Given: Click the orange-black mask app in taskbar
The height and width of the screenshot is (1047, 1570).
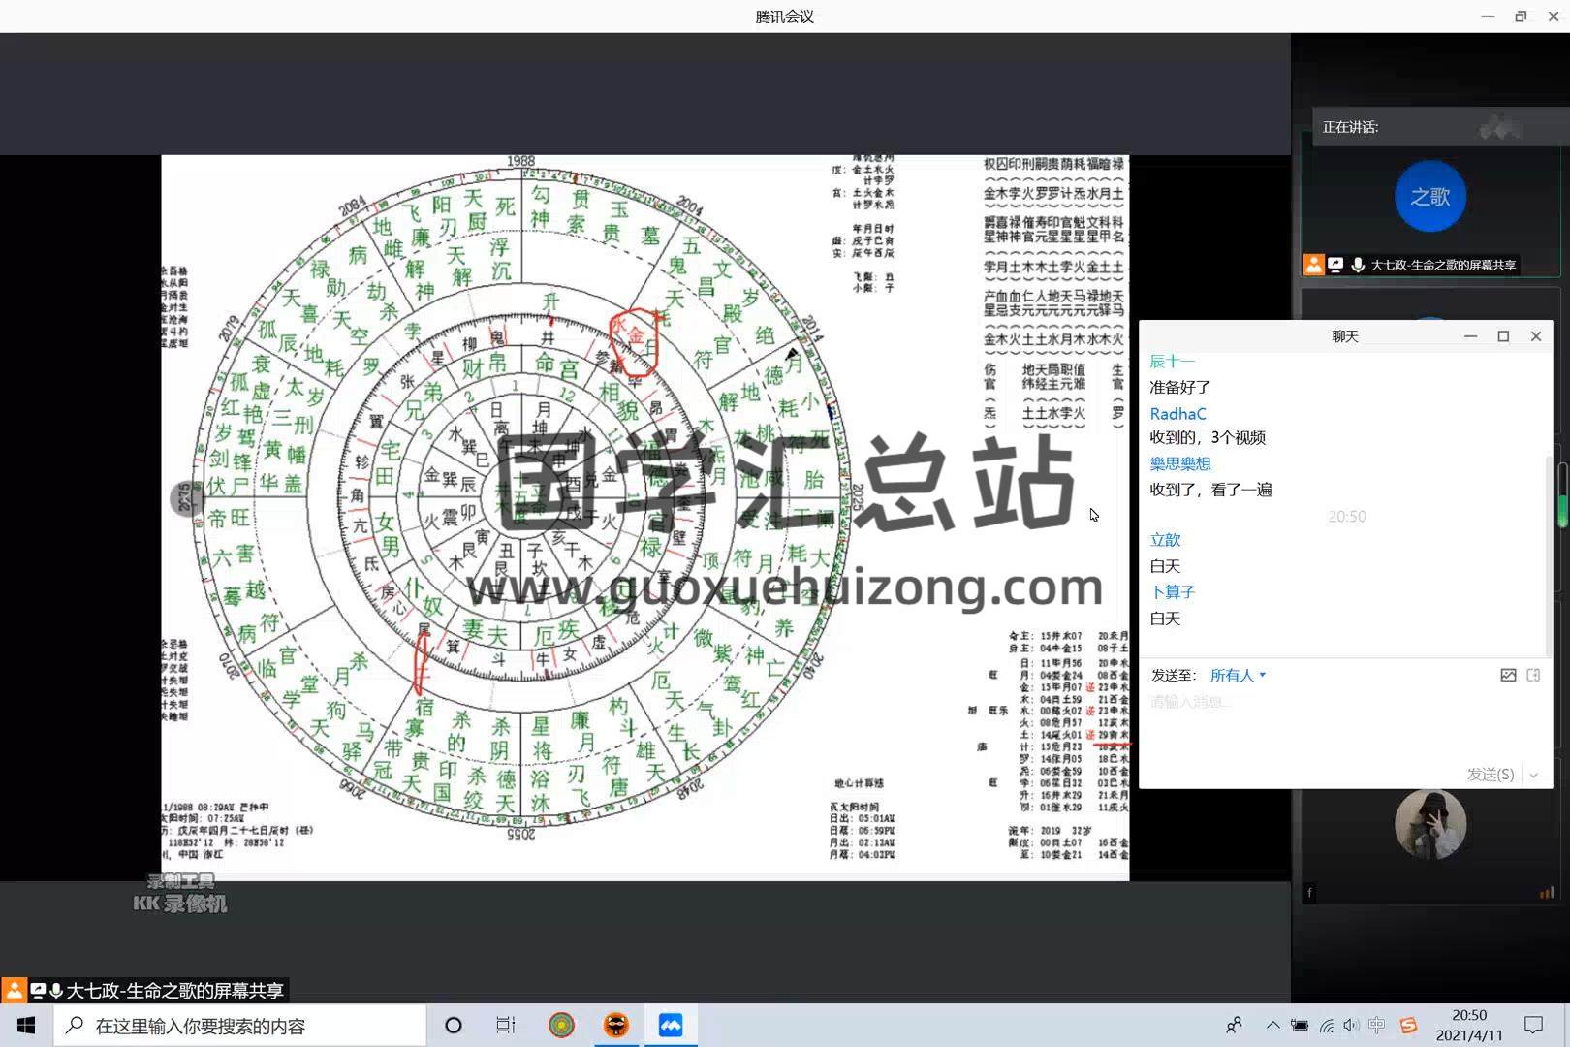Looking at the screenshot, I should click(616, 1025).
